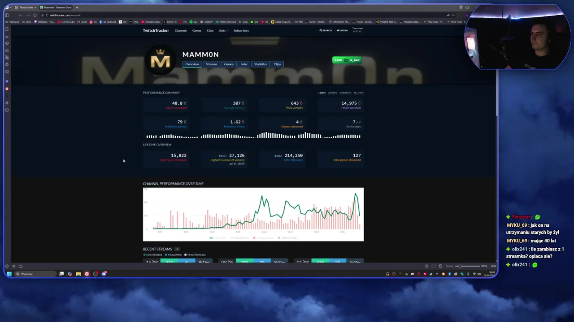Select the 30 DAYS summary period
This screenshot has width=574, height=322.
pyautogui.click(x=332, y=93)
